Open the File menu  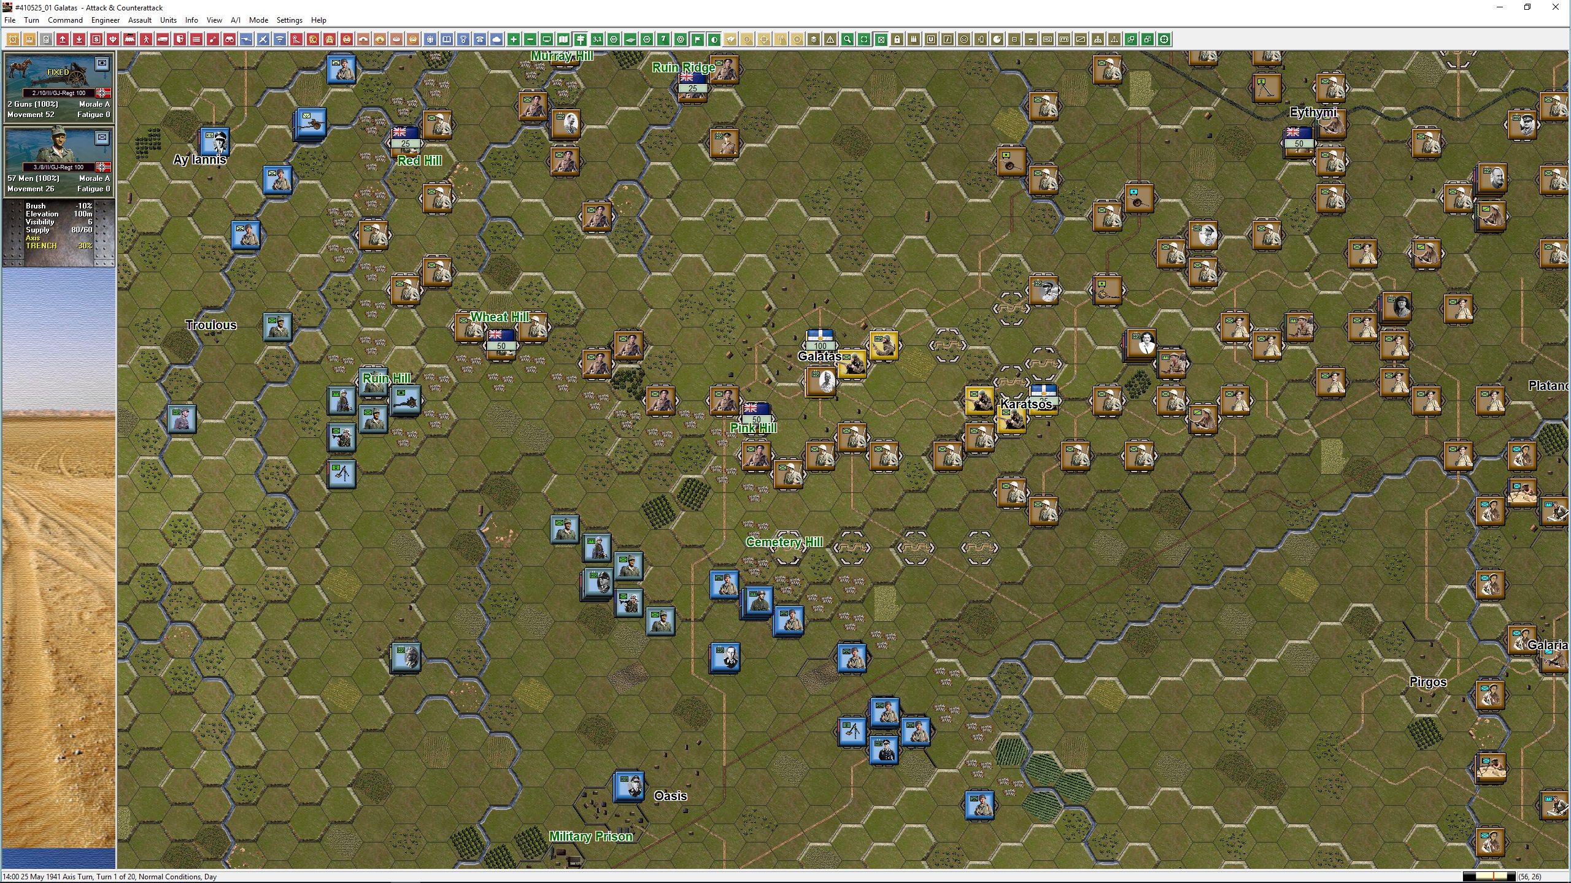(x=10, y=20)
